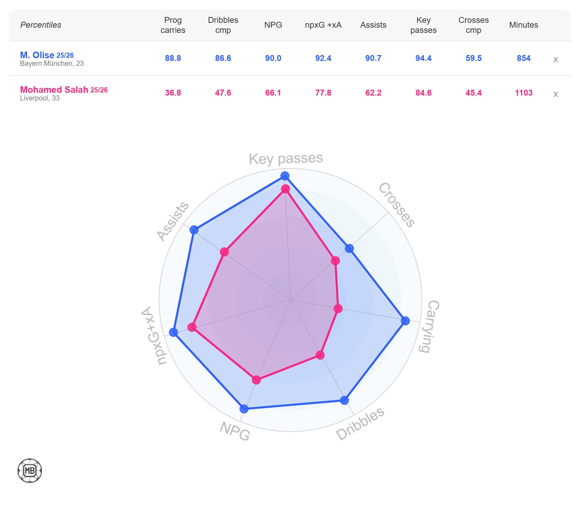Click Olise's blue Key passes radar point
Viewport: 581px width, 509px height.
(x=285, y=176)
